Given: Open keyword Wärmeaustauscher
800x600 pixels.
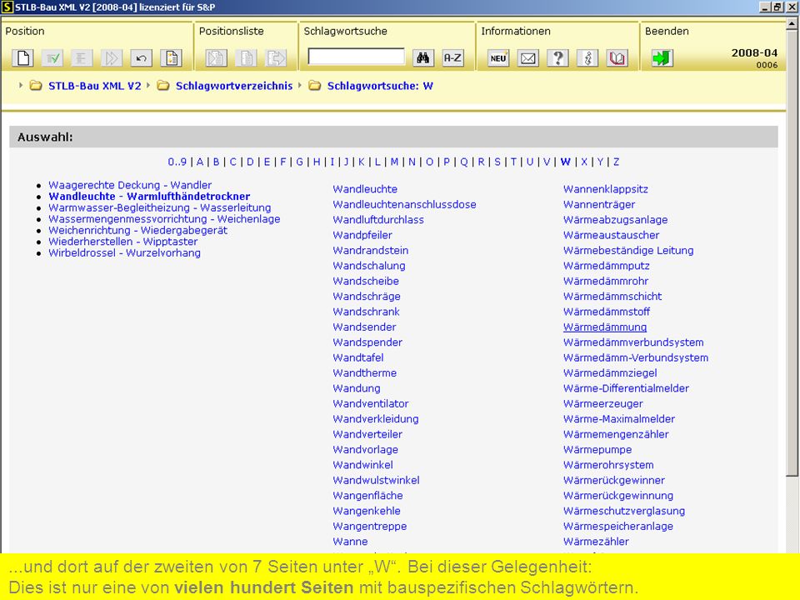Looking at the screenshot, I should click(611, 235).
